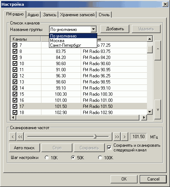Select the 100K tuning step
170x187 pixels.
point(100,158)
